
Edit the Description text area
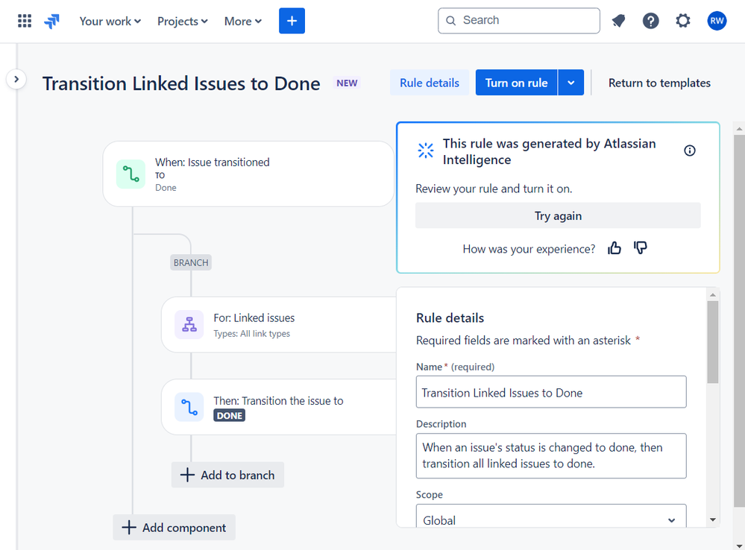(x=551, y=456)
